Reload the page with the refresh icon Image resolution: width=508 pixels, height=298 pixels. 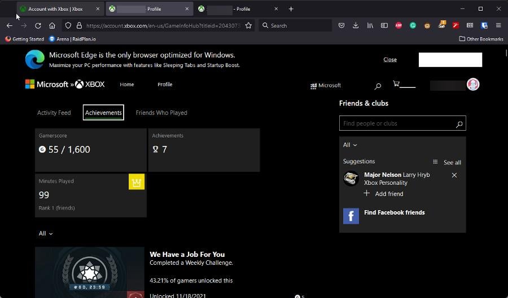coord(38,25)
